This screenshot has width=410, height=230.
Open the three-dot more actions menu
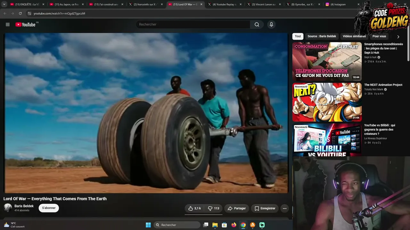point(284,208)
